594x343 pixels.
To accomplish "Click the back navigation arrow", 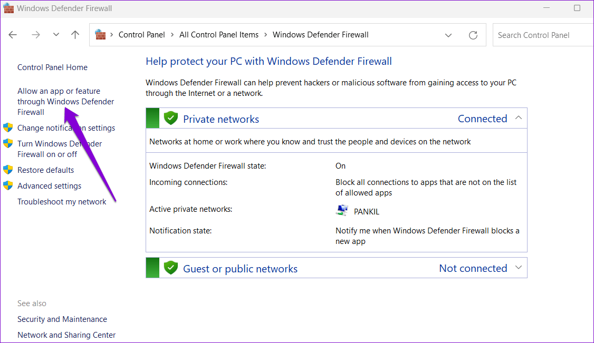I will pyautogui.click(x=13, y=34).
